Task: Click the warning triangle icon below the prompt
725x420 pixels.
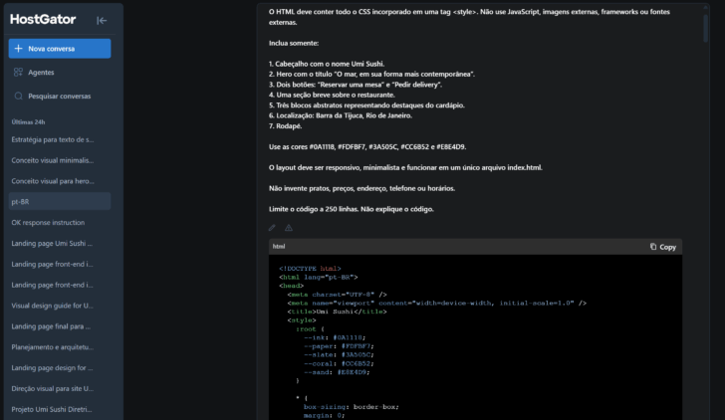Action: click(x=289, y=228)
